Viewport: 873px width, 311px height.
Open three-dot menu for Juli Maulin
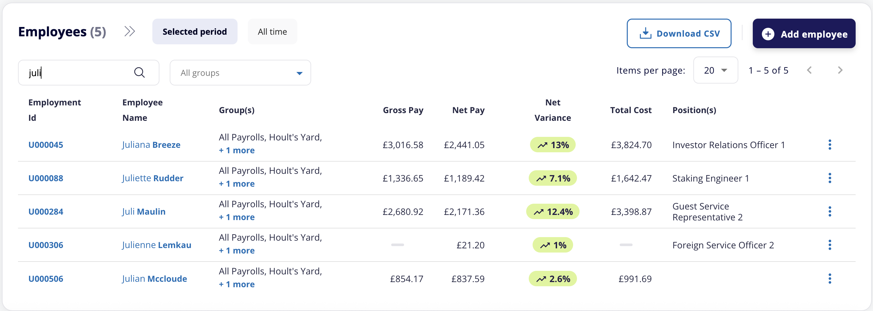[x=830, y=212]
